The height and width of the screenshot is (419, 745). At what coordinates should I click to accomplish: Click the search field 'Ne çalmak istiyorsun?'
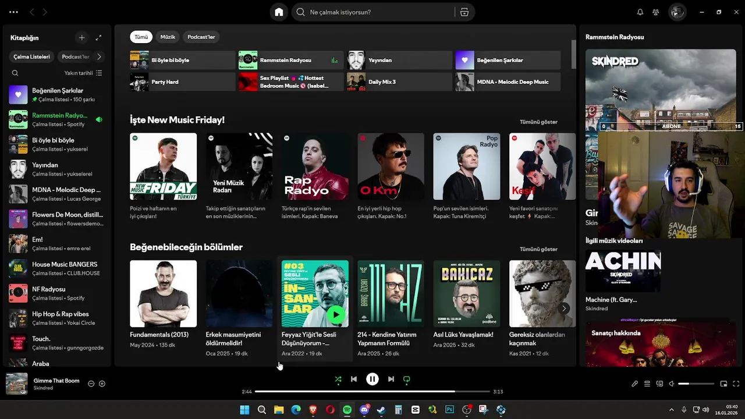click(372, 12)
